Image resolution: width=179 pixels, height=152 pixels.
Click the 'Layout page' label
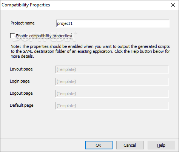(x=21, y=69)
